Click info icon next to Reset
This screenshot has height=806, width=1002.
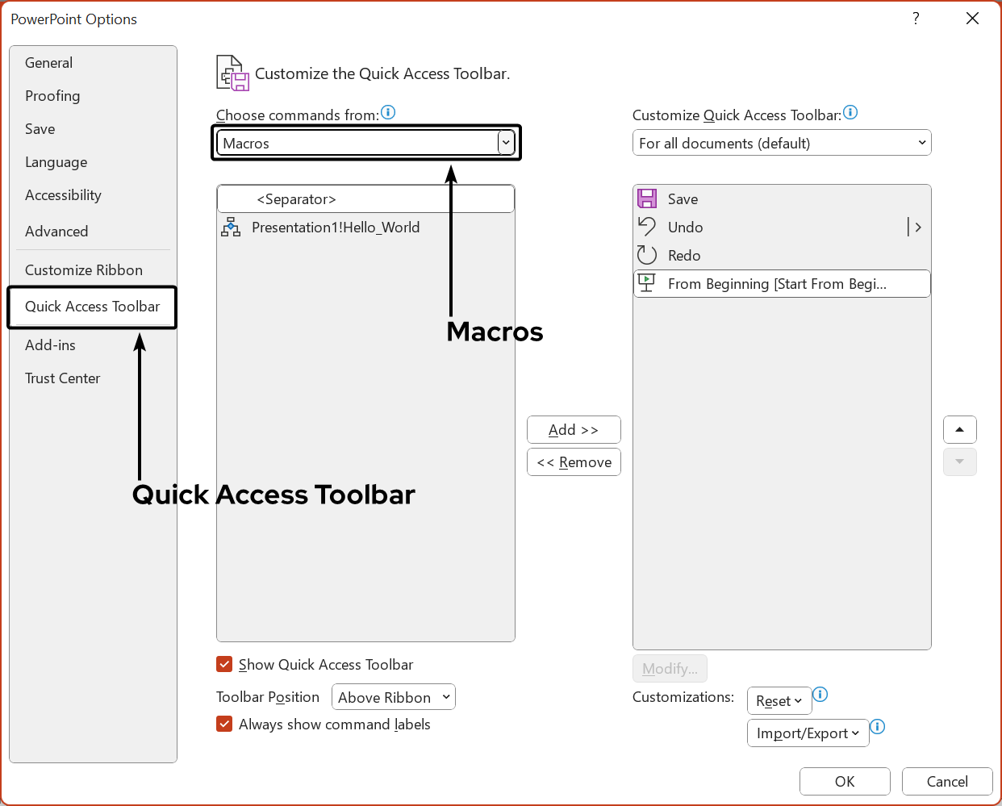(x=820, y=695)
